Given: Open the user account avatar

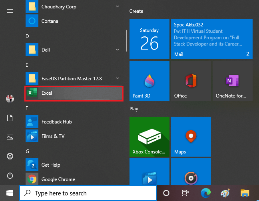Looking at the screenshot, I should coord(10,99).
